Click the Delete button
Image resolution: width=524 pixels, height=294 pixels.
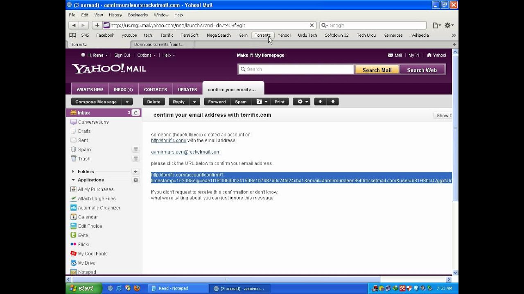(154, 102)
